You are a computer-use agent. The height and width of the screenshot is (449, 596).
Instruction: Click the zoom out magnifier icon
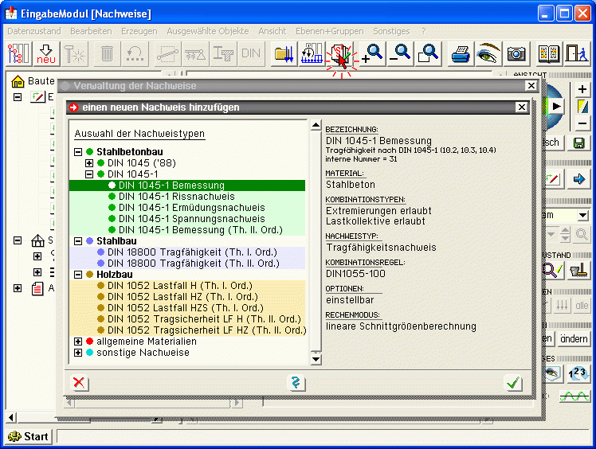click(x=400, y=53)
